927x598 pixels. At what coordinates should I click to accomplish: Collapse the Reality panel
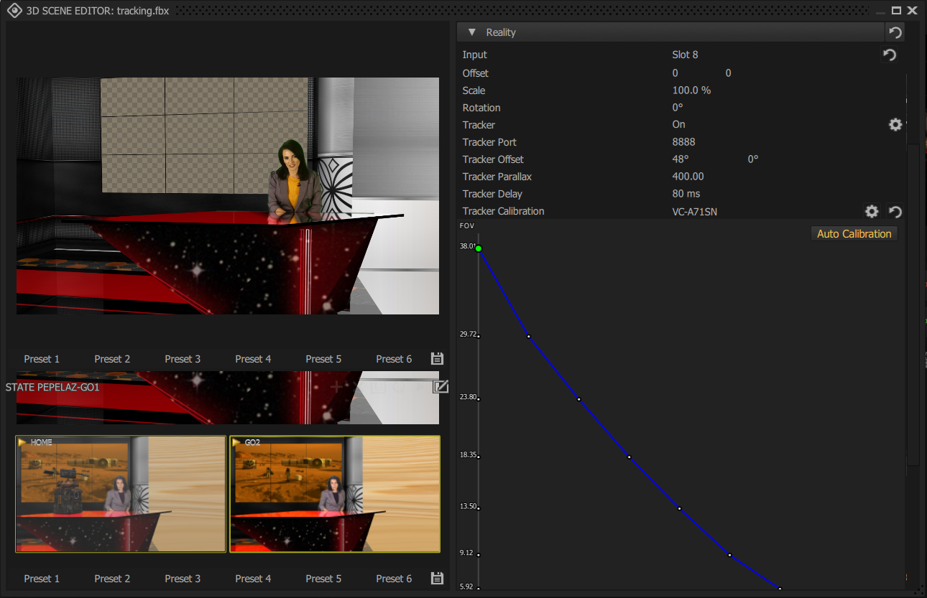tap(472, 32)
